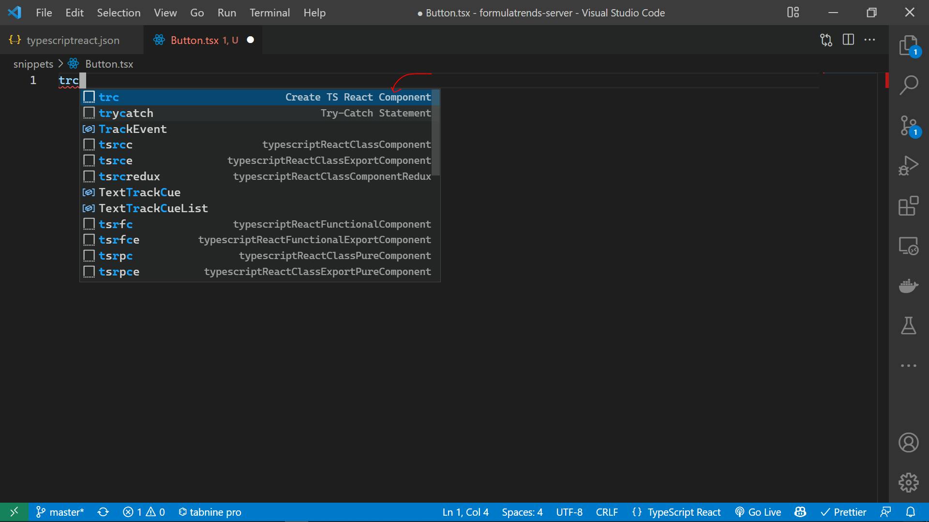Click snippets breadcrumb folder
Viewport: 929px width, 522px height.
pyautogui.click(x=33, y=64)
